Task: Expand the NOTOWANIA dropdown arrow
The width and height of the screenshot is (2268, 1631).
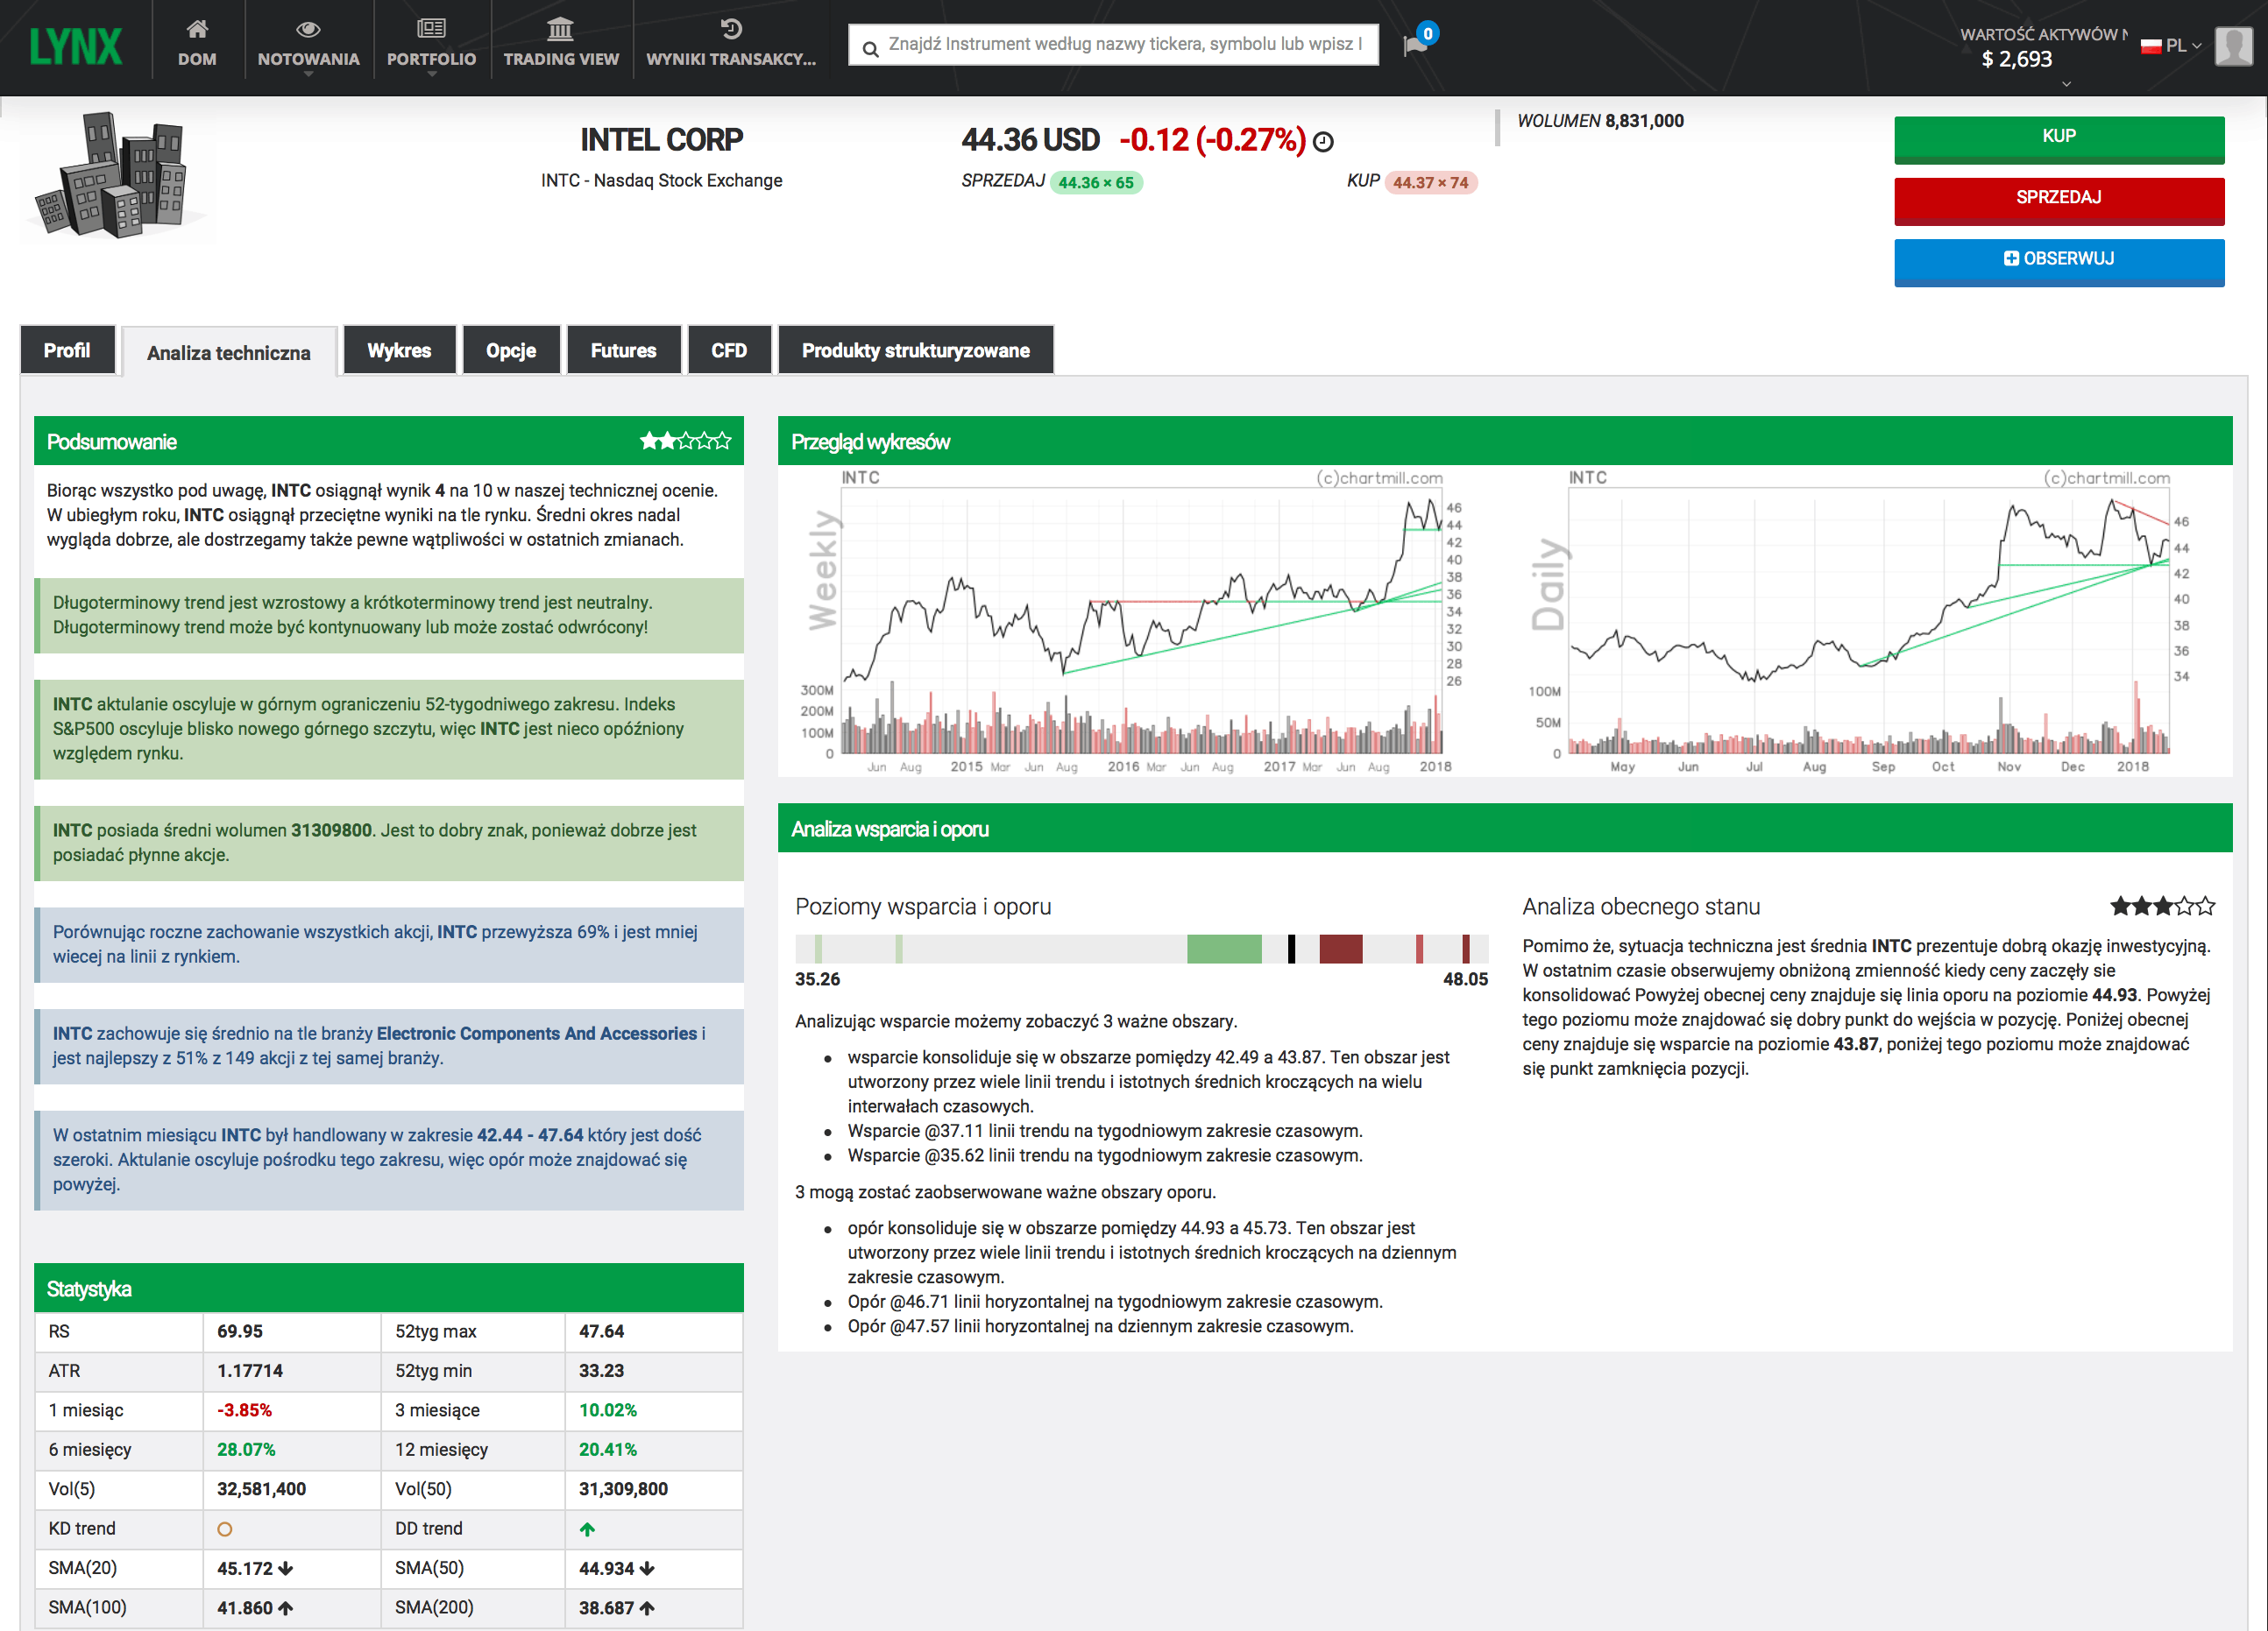Action: click(x=308, y=74)
